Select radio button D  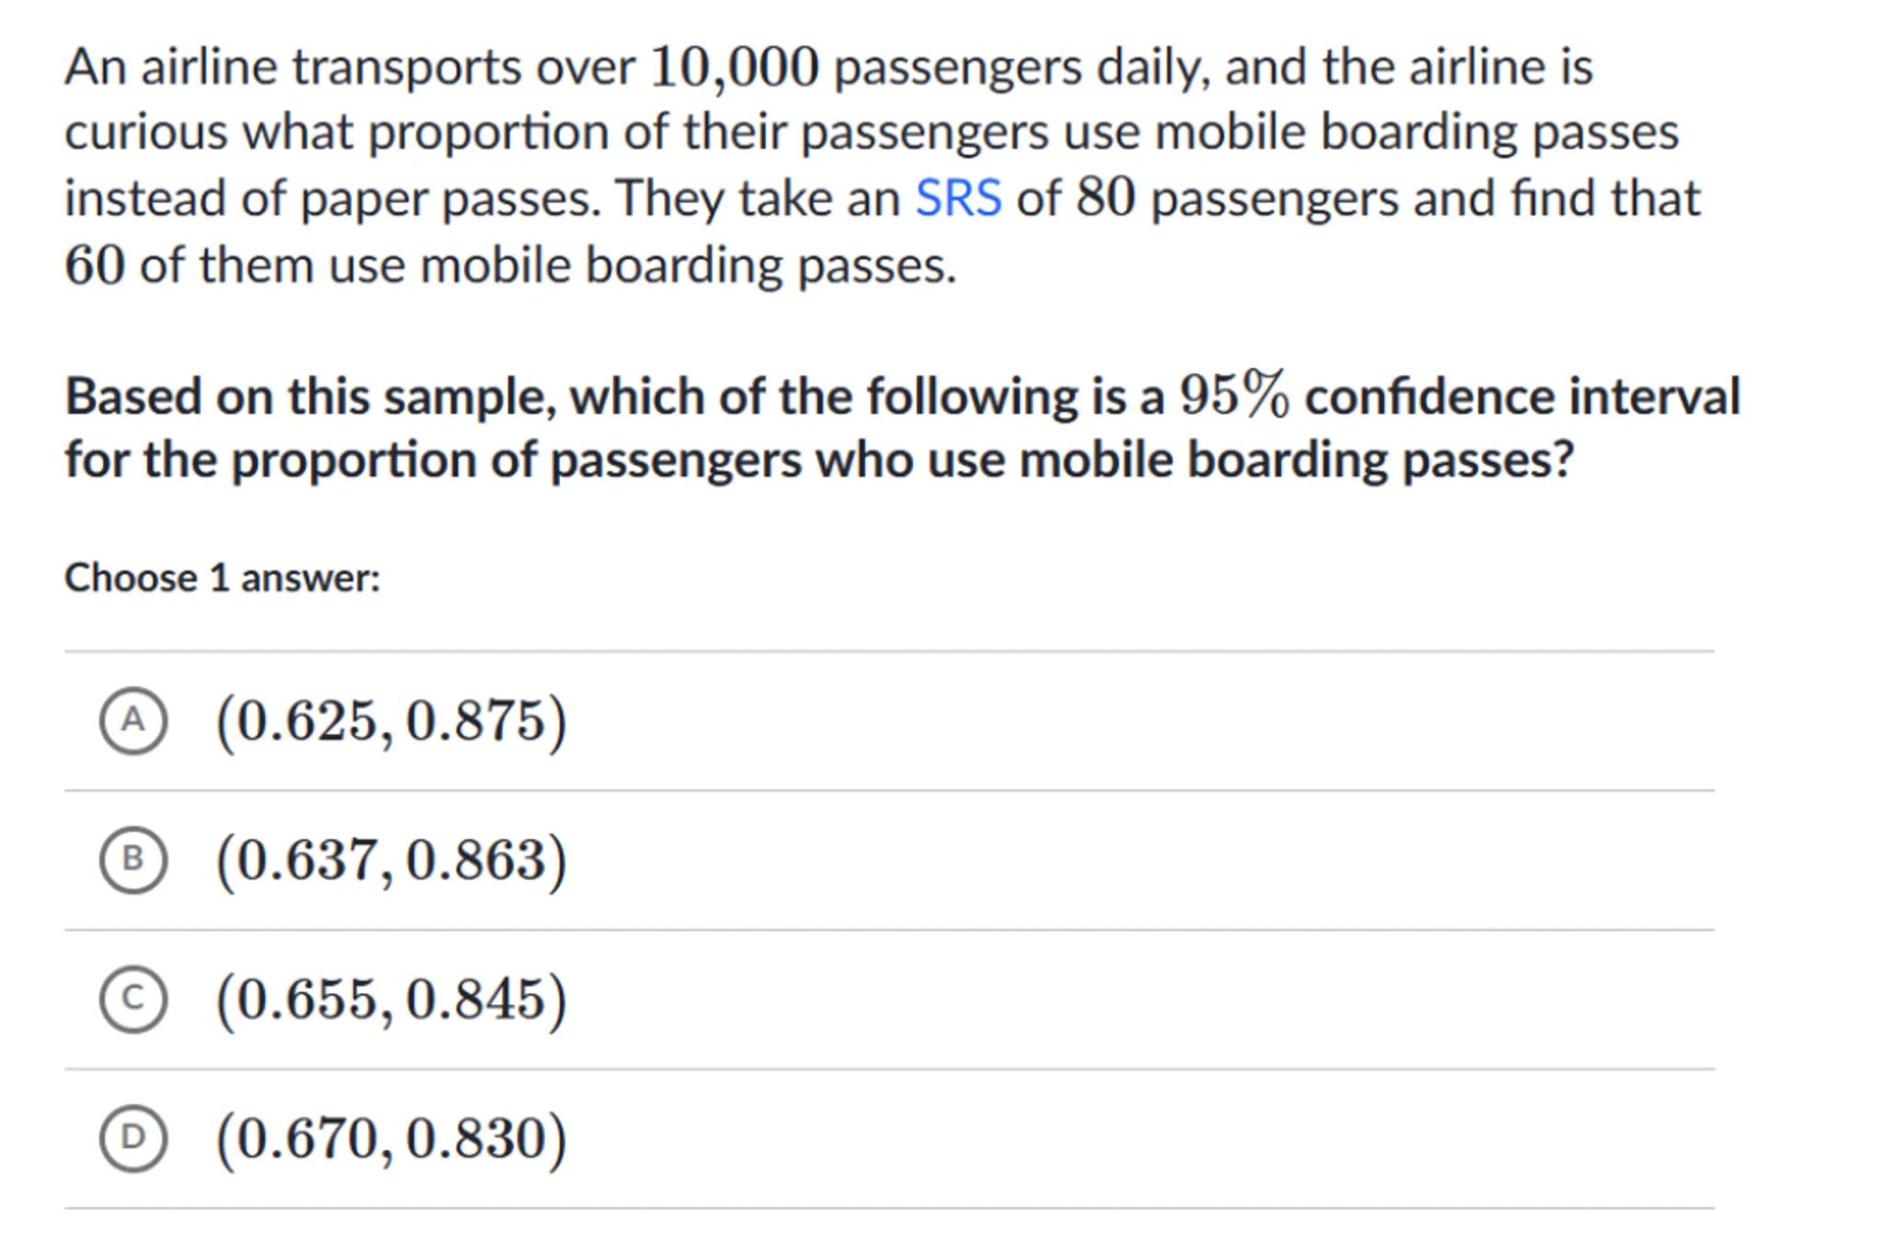tap(133, 1138)
